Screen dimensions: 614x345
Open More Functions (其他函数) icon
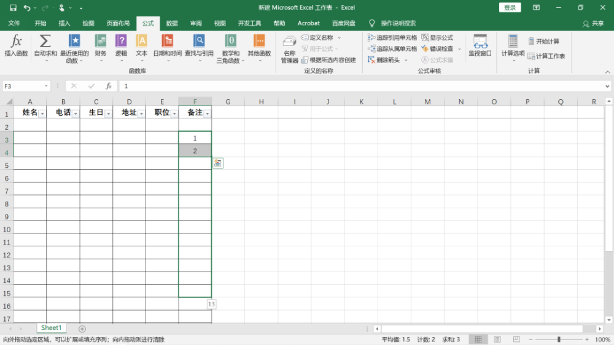pyautogui.click(x=259, y=41)
